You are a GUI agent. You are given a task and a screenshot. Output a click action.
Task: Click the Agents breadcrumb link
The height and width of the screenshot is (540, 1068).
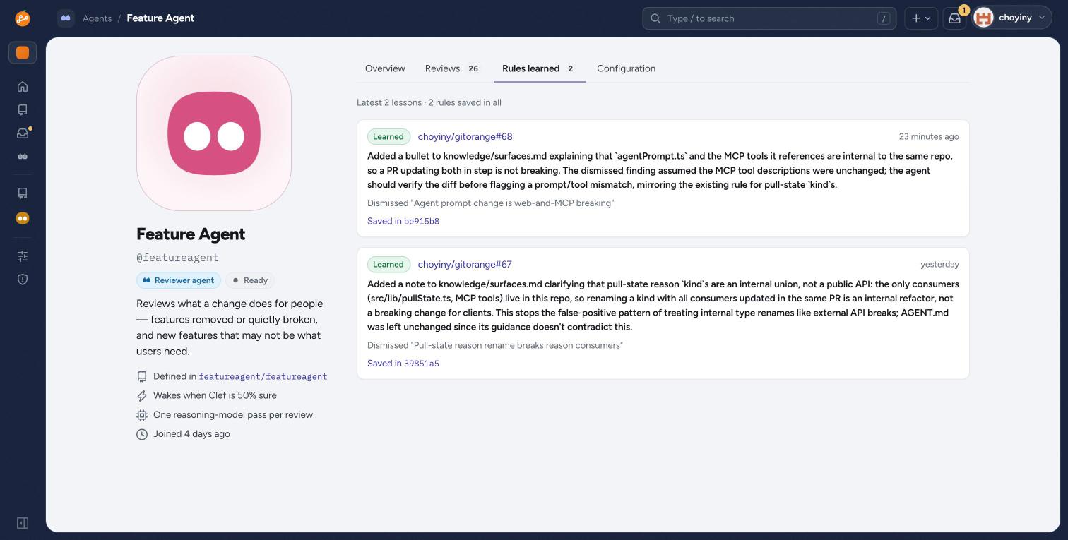point(97,18)
